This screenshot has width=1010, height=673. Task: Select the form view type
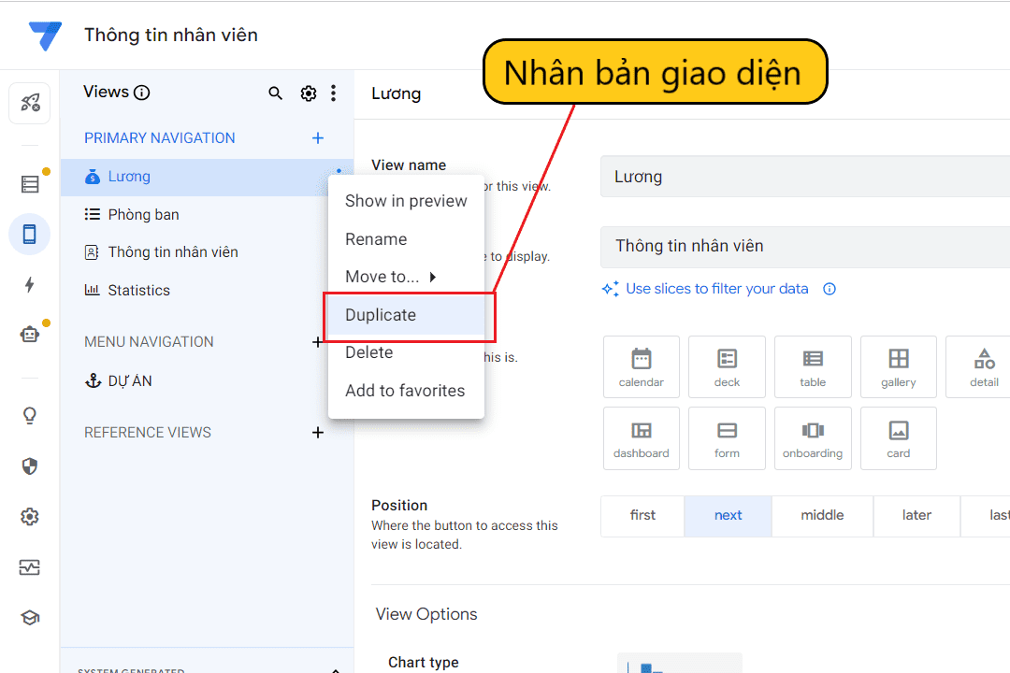727,437
